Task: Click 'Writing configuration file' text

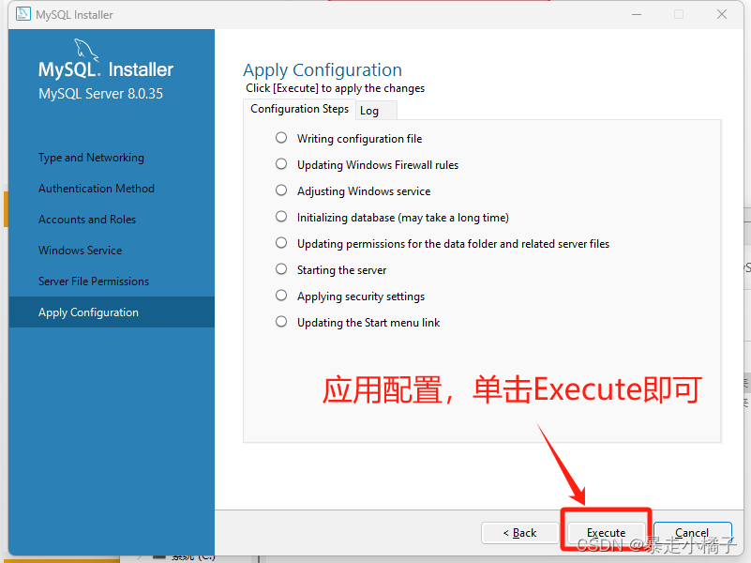Action: point(359,139)
